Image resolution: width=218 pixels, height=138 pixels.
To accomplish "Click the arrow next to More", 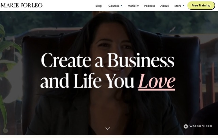I will click(183, 5).
